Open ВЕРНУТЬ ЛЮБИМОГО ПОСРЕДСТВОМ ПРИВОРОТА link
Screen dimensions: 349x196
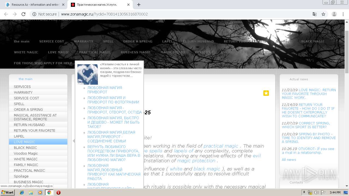click(114, 153)
